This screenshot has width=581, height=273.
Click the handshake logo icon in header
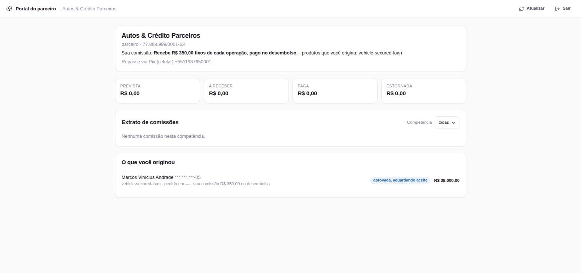9,9
